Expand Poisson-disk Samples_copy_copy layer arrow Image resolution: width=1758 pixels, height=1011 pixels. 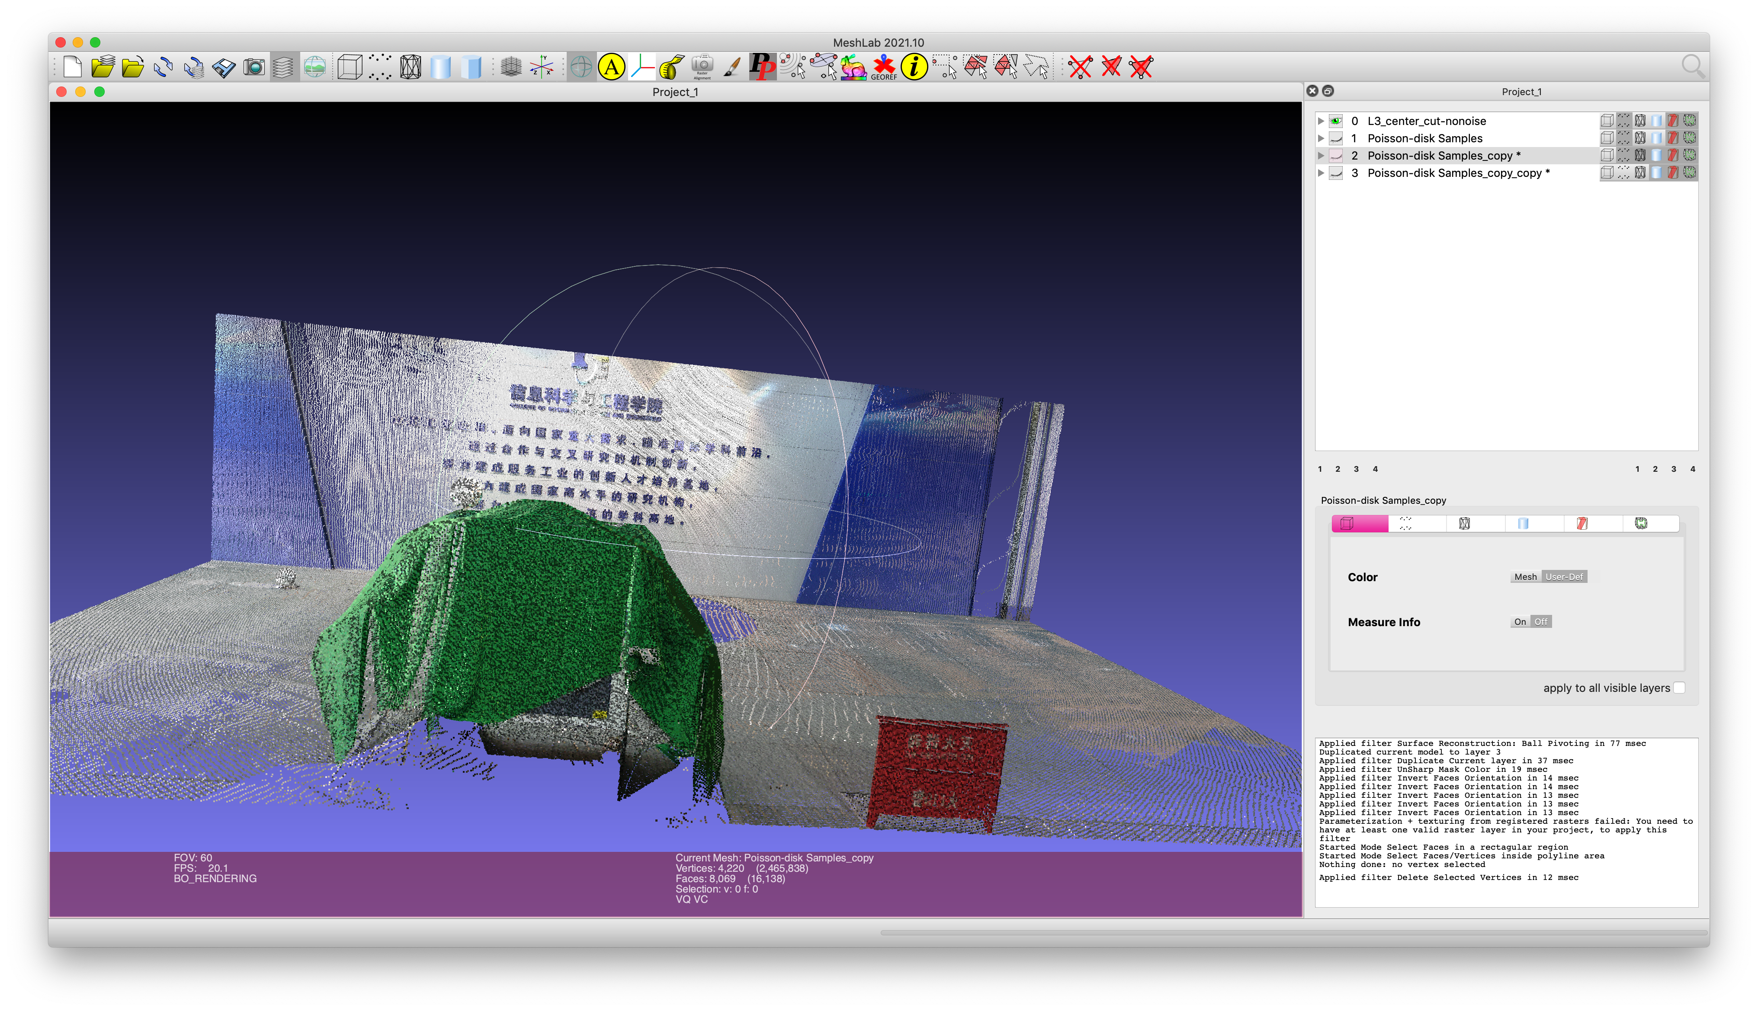tap(1321, 173)
